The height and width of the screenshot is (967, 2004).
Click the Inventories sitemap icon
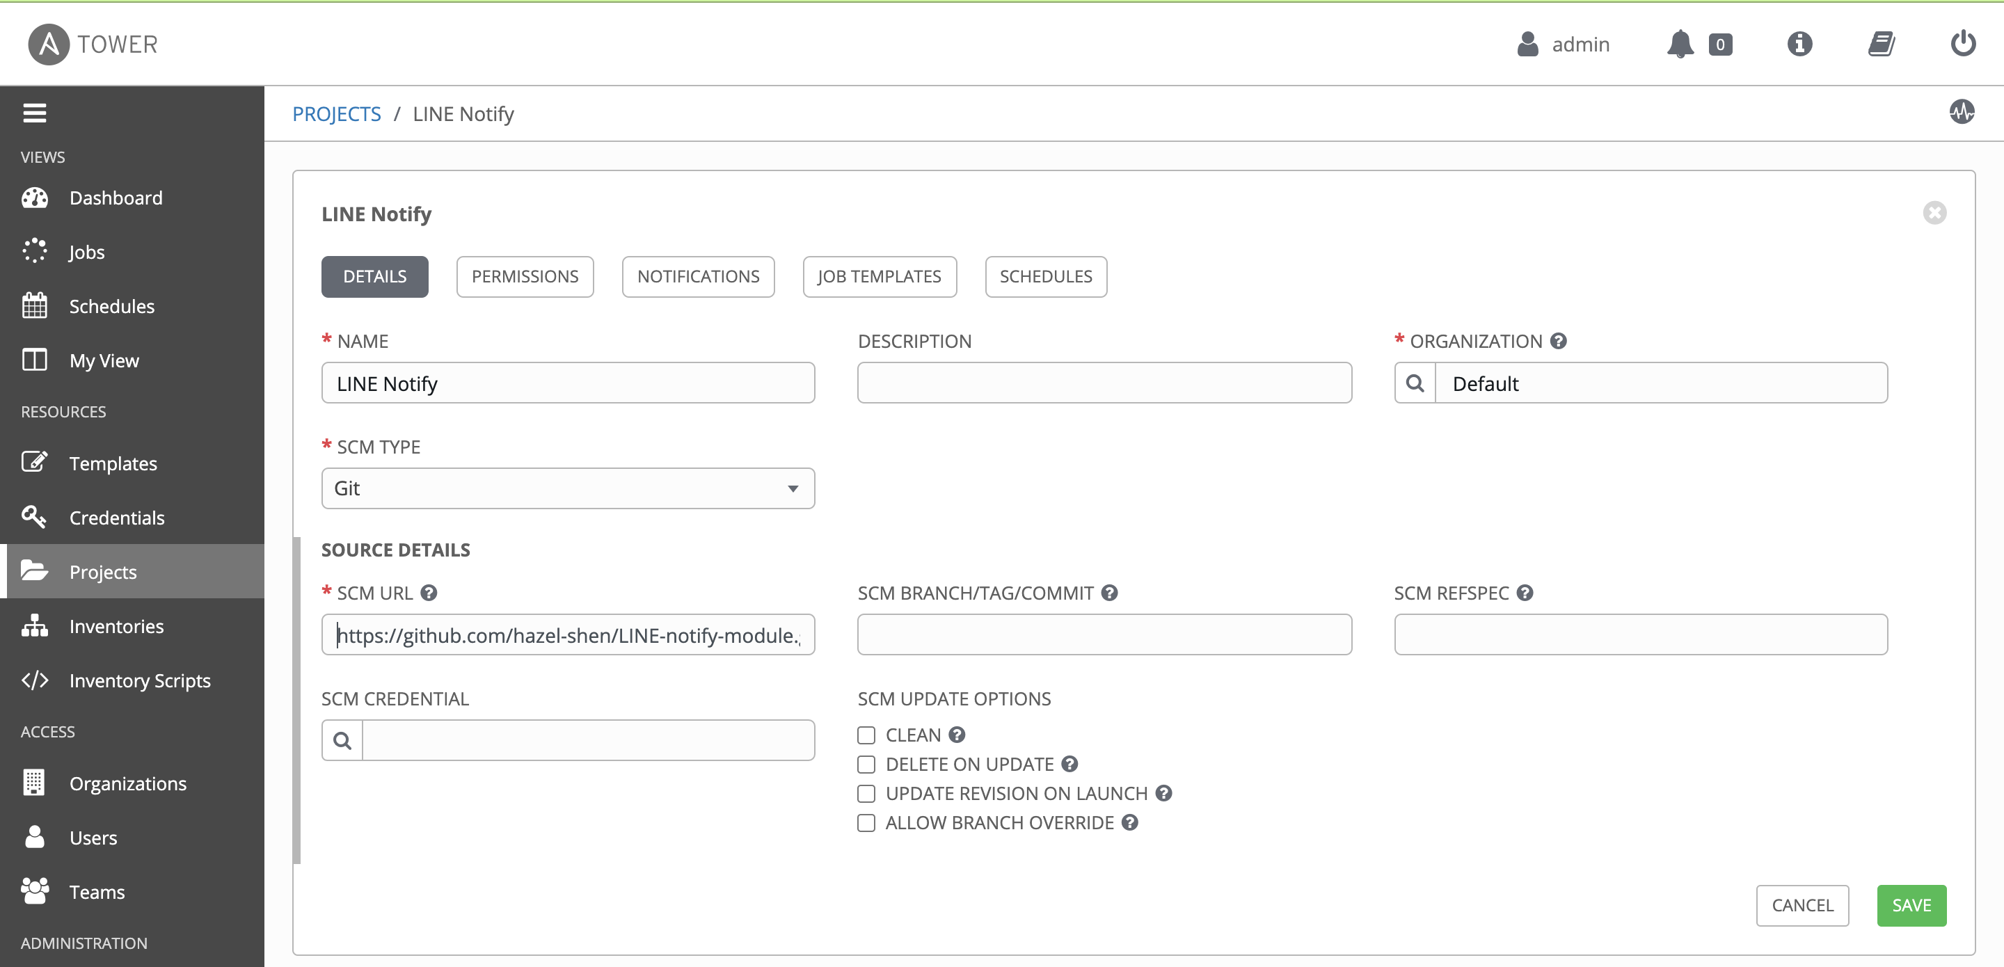click(34, 625)
